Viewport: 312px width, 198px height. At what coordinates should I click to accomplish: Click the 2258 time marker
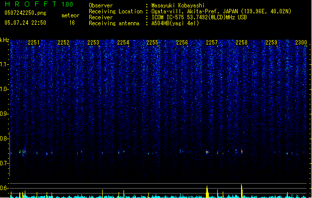242,43
